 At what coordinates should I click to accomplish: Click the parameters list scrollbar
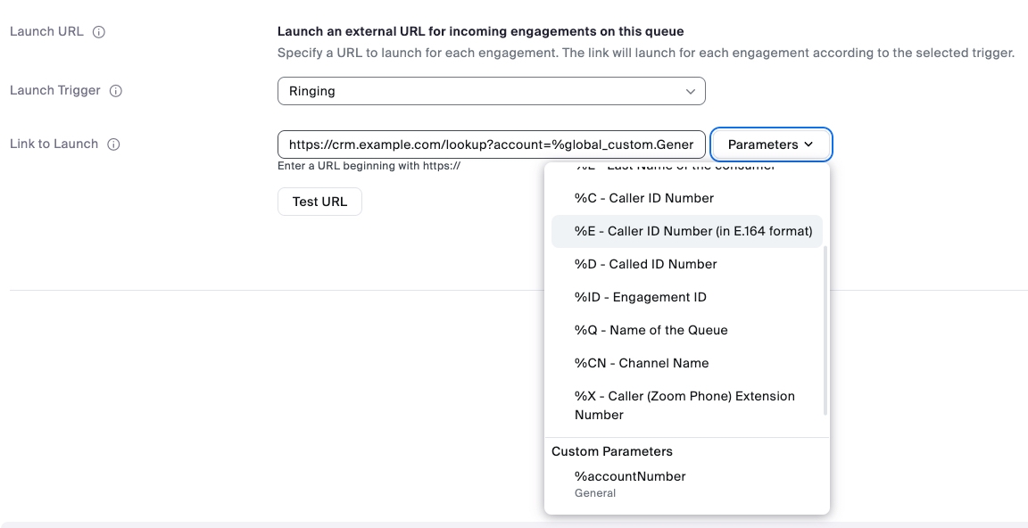825,330
